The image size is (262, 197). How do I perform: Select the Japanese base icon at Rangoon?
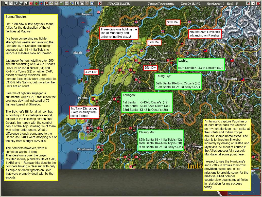tap(88, 128)
